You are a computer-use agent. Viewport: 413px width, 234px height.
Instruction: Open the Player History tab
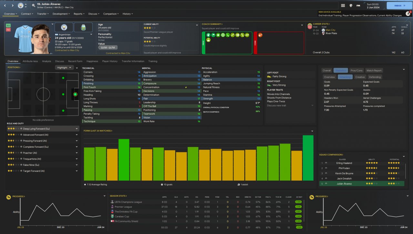click(110, 61)
